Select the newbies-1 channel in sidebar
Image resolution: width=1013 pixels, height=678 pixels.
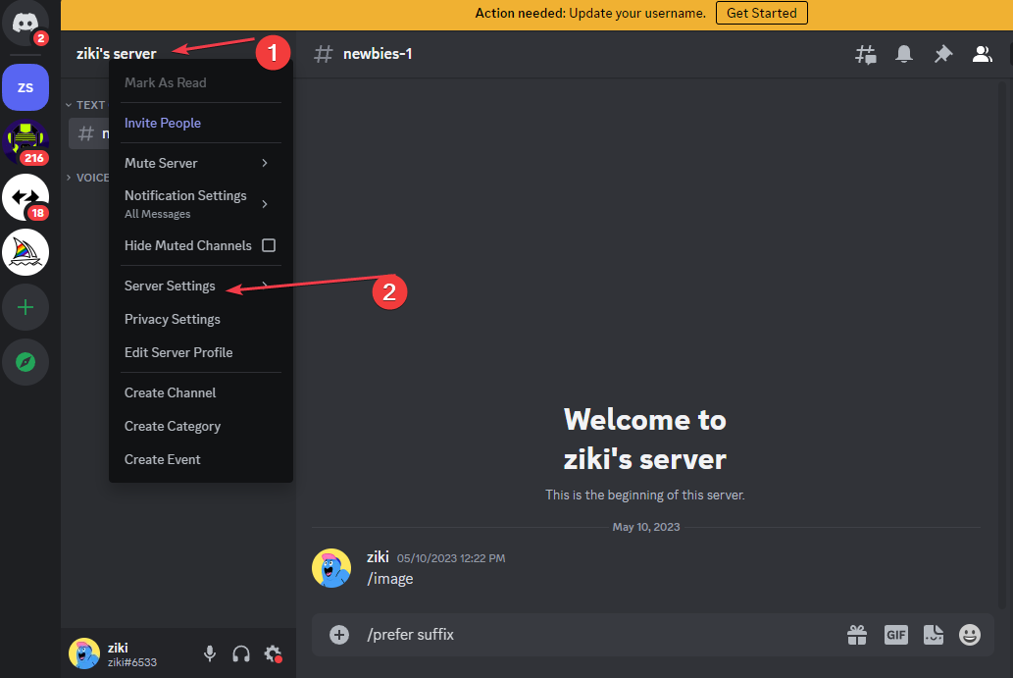click(x=89, y=133)
